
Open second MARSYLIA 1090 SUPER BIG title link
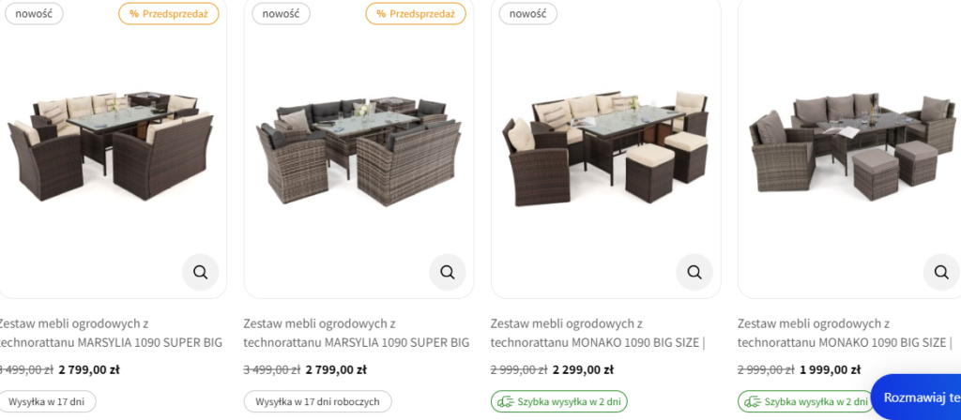(x=356, y=333)
